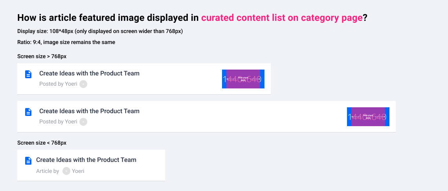Click 'Posted by Yoeri' in the widest card
448x191 pixels.
[58, 122]
